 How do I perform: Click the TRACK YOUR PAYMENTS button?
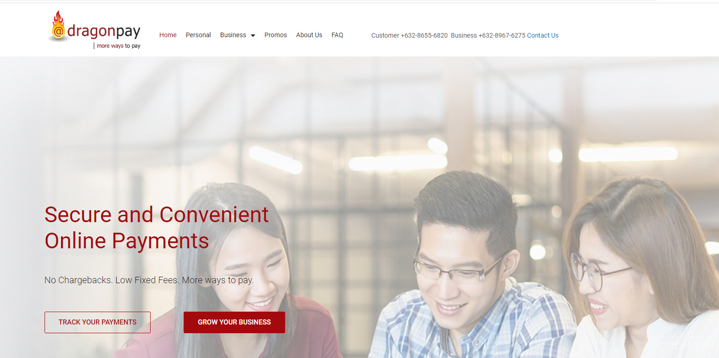(x=97, y=322)
